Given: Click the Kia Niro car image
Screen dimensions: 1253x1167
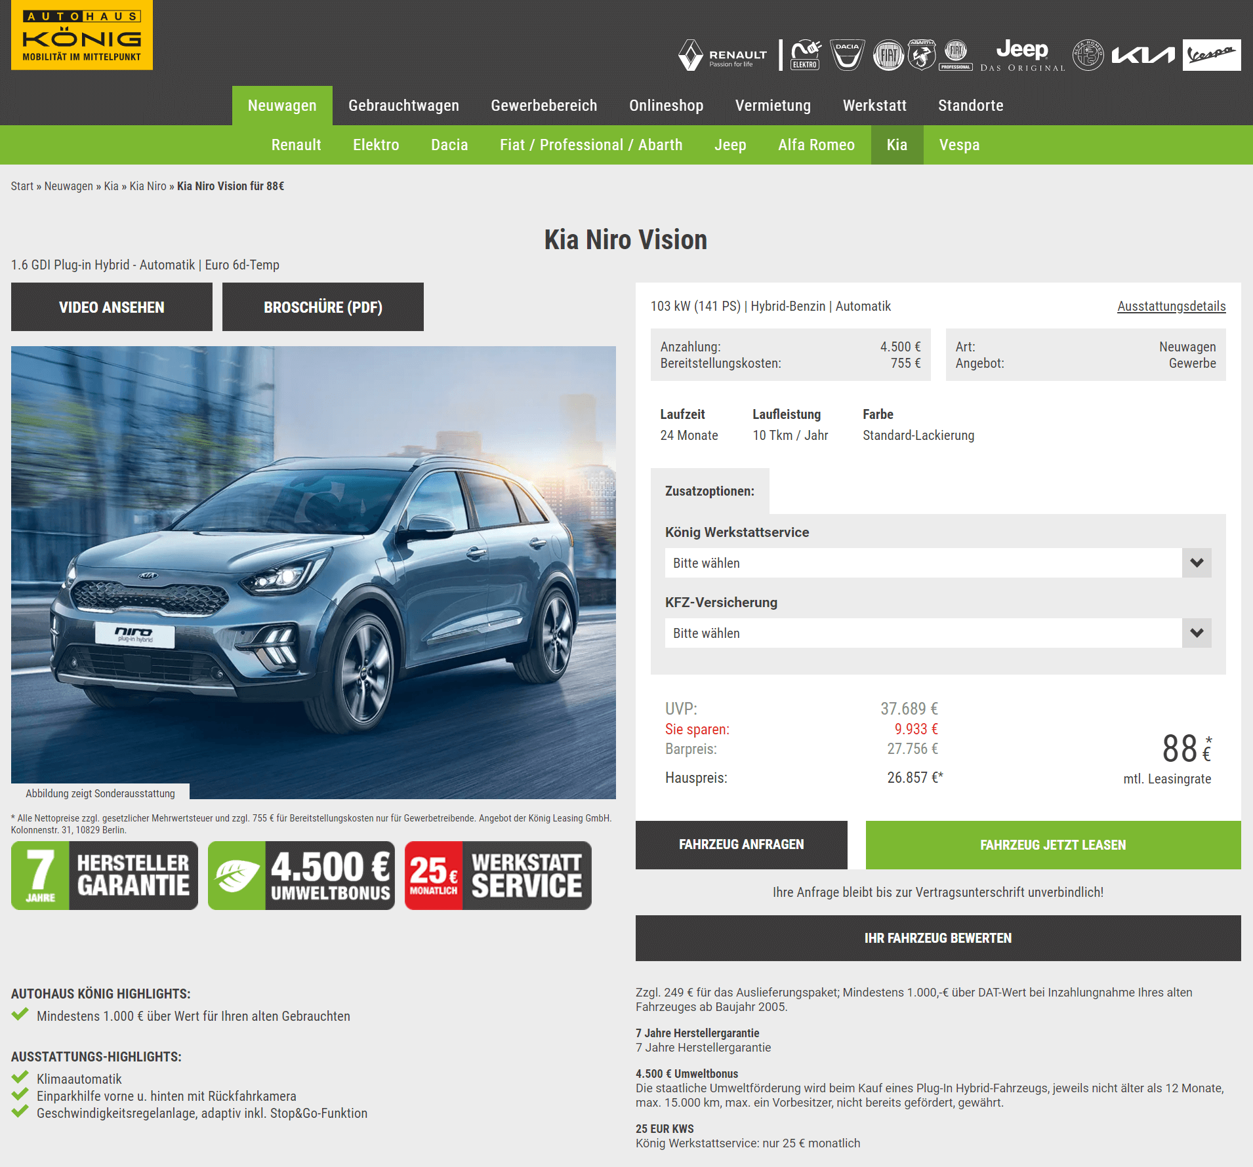Looking at the screenshot, I should [x=314, y=572].
